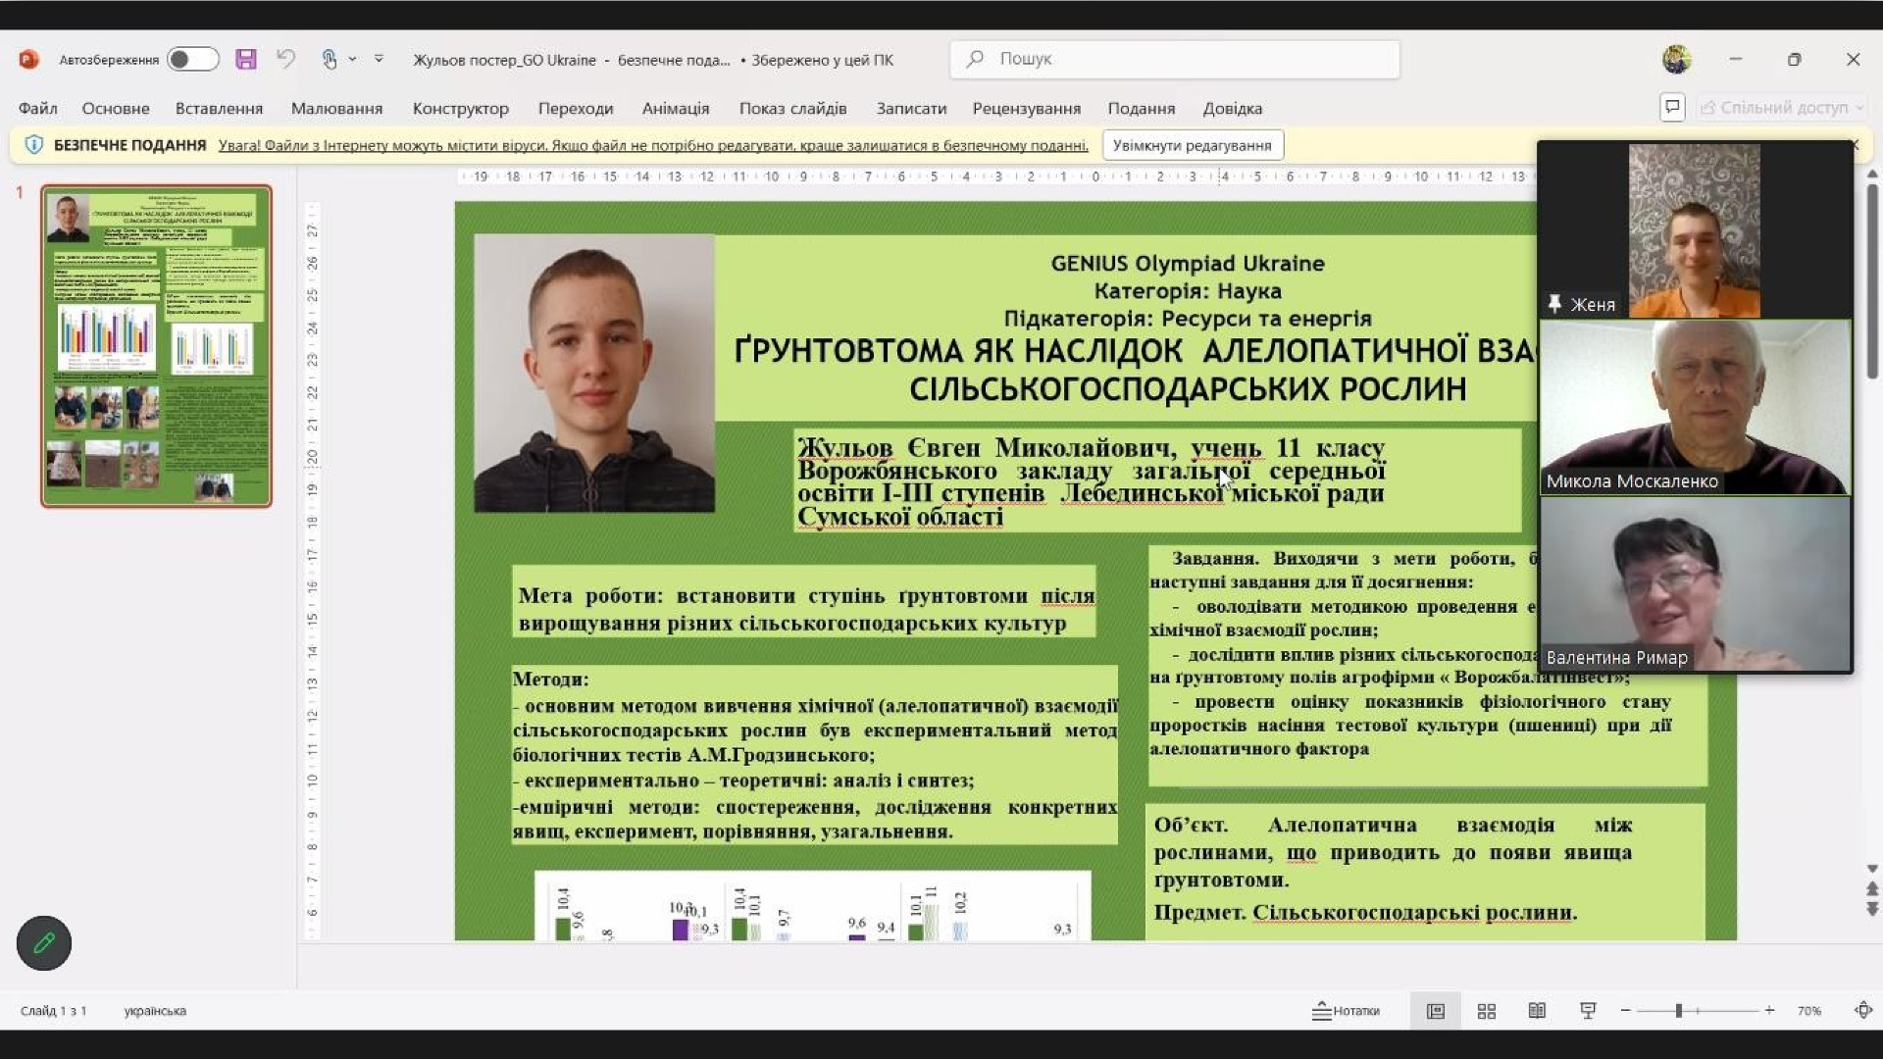The height and width of the screenshot is (1059, 1883).
Task: Toggle the Нотатки notes pane
Action: [x=1346, y=1010]
